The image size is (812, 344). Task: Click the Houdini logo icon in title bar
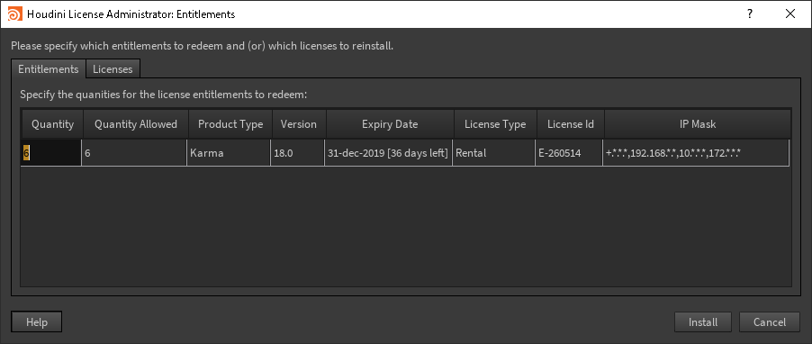click(15, 14)
